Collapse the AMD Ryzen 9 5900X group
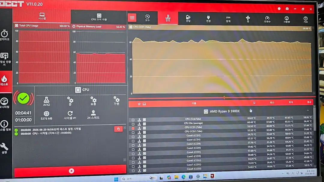 pyautogui.click(x=308, y=110)
